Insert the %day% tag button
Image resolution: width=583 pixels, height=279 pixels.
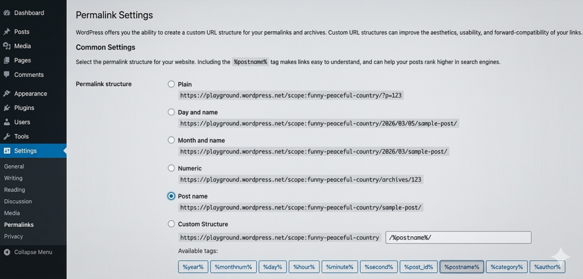(x=273, y=266)
